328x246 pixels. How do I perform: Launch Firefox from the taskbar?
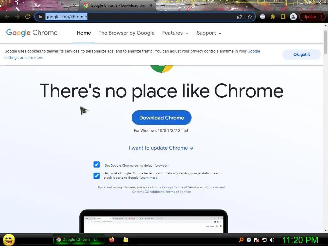(x=112, y=240)
